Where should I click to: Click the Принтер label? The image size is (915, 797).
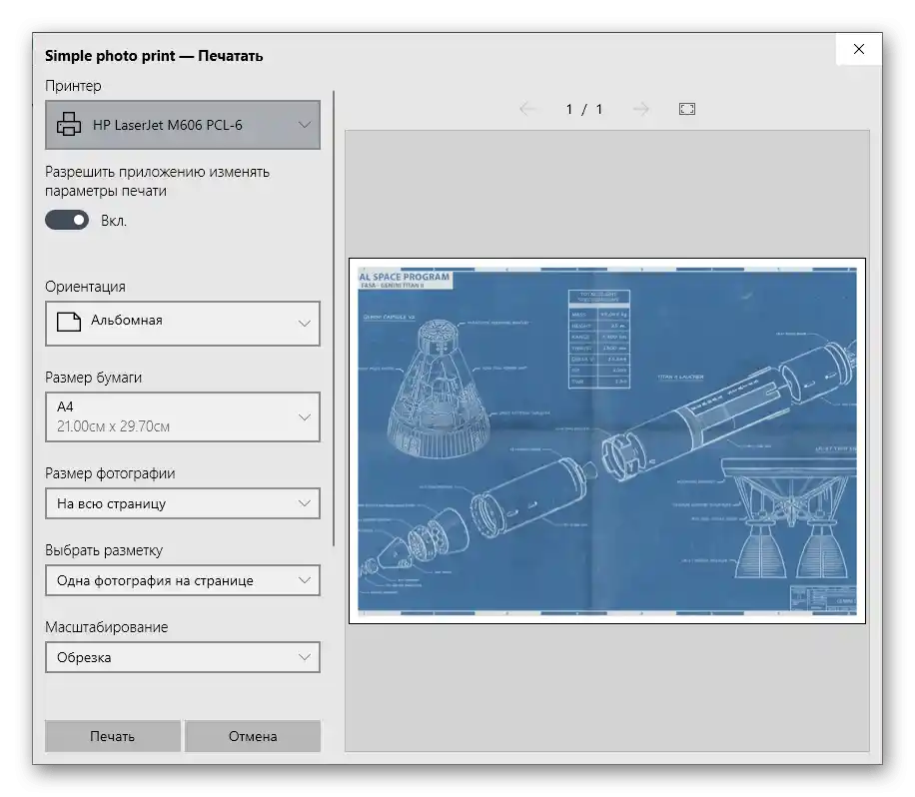tap(73, 86)
